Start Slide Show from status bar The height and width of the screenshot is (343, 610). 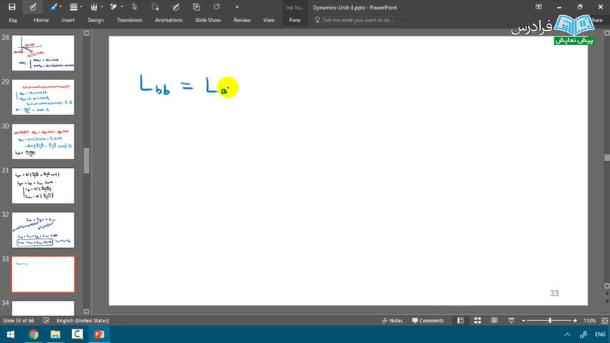point(511,320)
